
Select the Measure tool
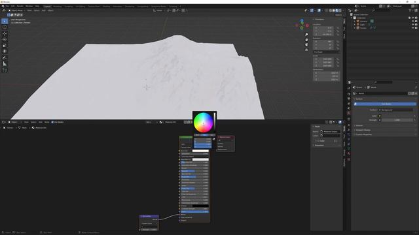[x=5, y=64]
